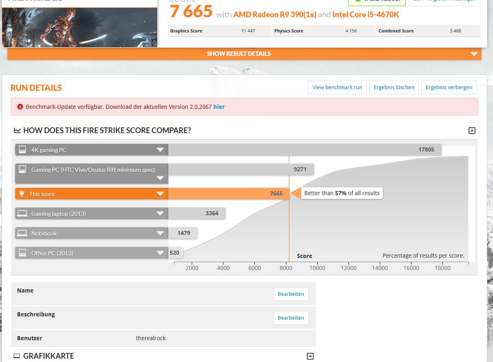This screenshot has height=362, width=493.
Task: Click the 9271 bar for the Gaming PC
Action: point(241,170)
